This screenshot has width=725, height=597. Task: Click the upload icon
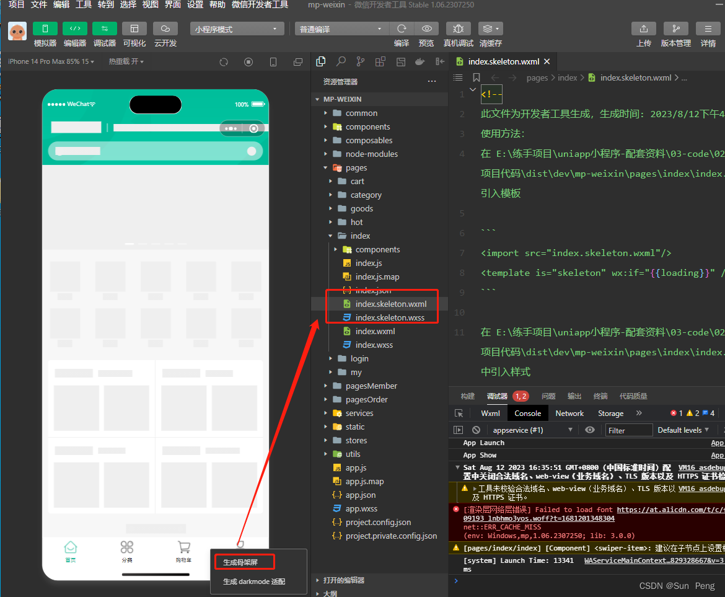(x=644, y=29)
